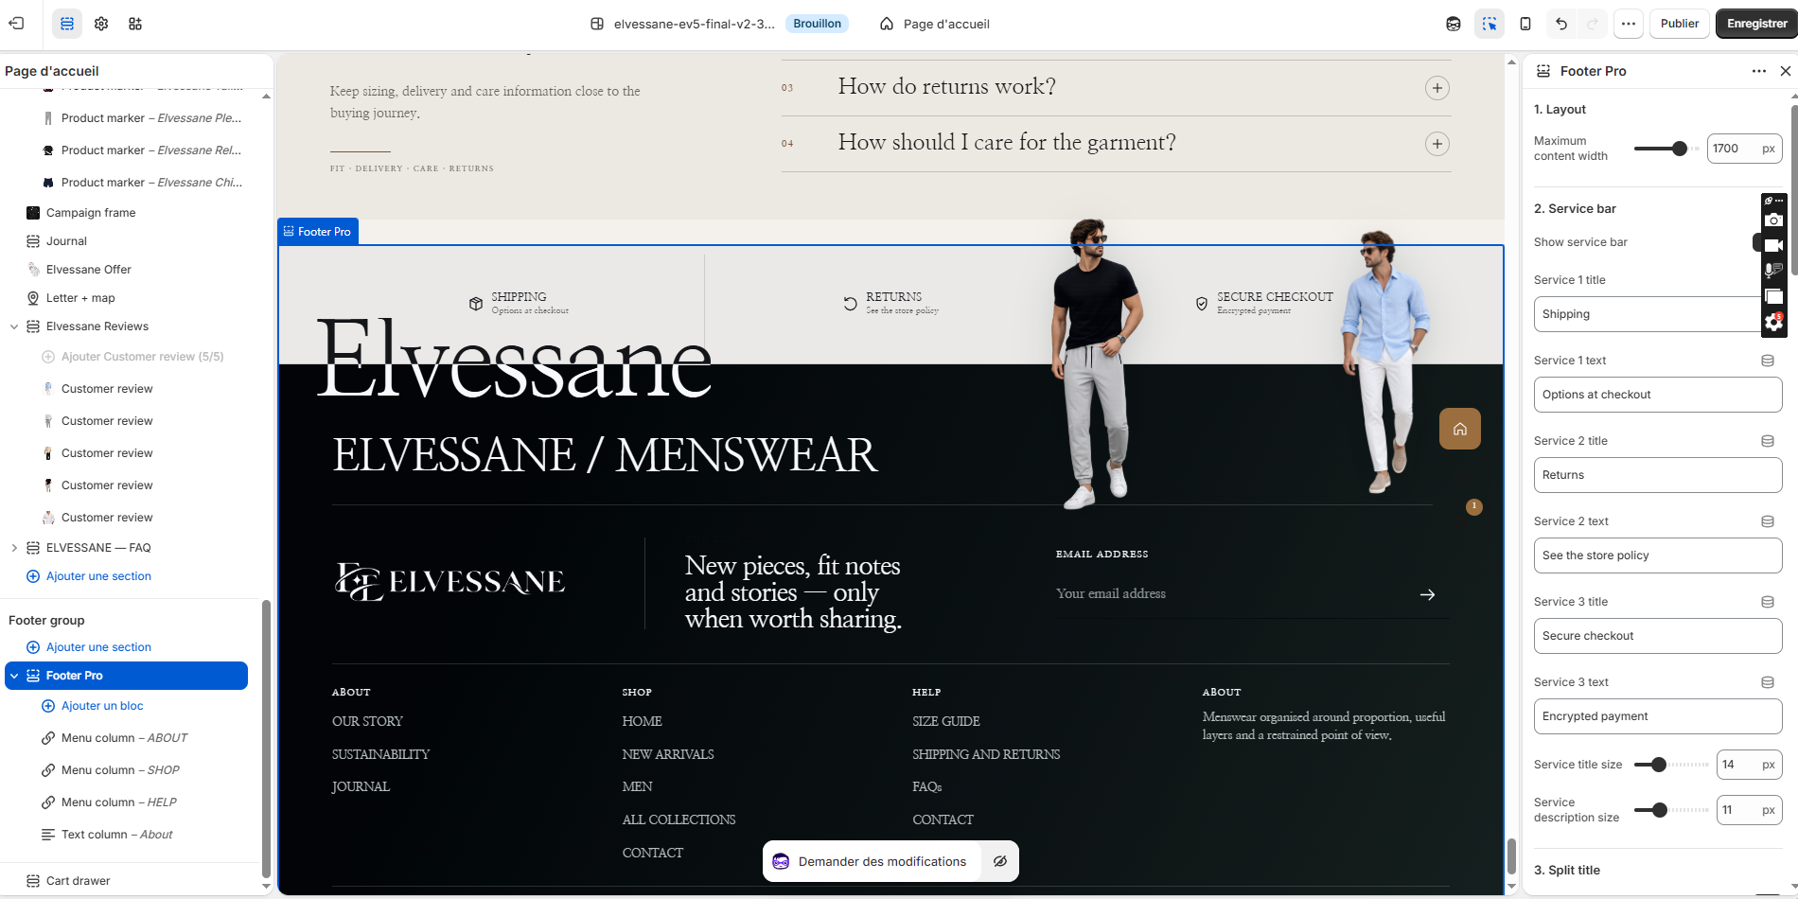This screenshot has width=1798, height=899.
Task: Click dynamic source icon for Service 1 text
Action: pos(1767,361)
